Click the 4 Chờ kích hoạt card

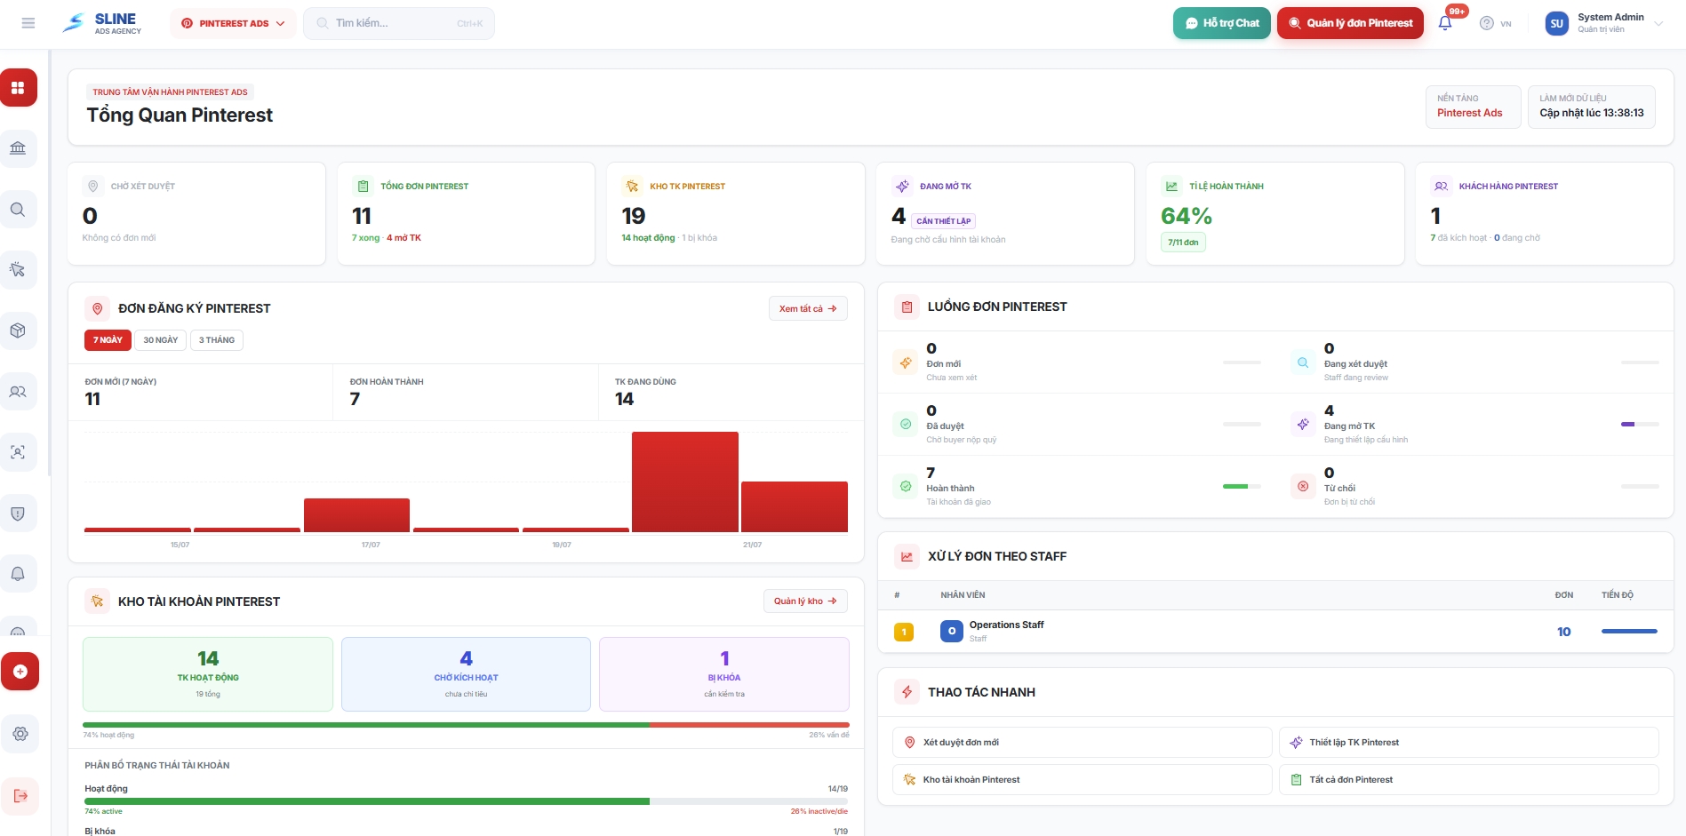(466, 674)
